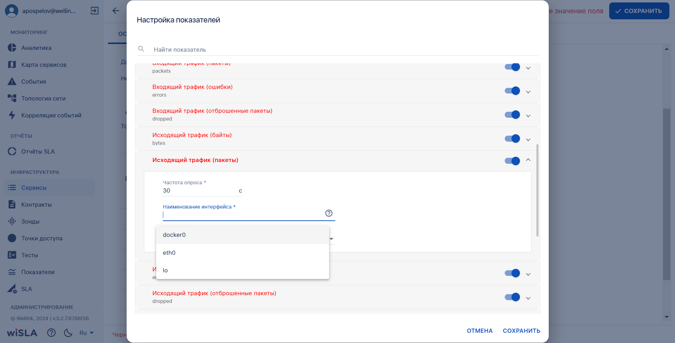Viewport: 675px width, 343px height.
Task: Expand the row right of the interface dropdown list
Action: tap(528, 274)
